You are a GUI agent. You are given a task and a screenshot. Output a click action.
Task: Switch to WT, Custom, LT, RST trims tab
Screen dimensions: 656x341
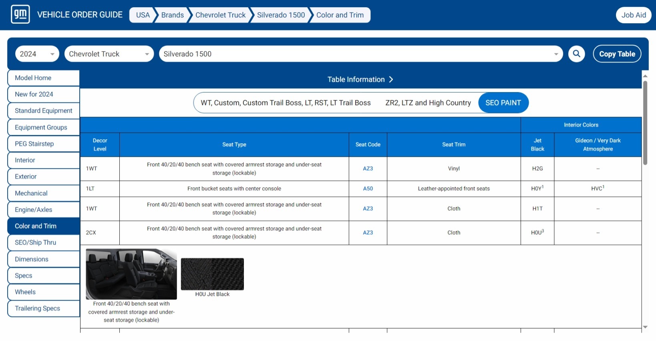[x=286, y=102]
